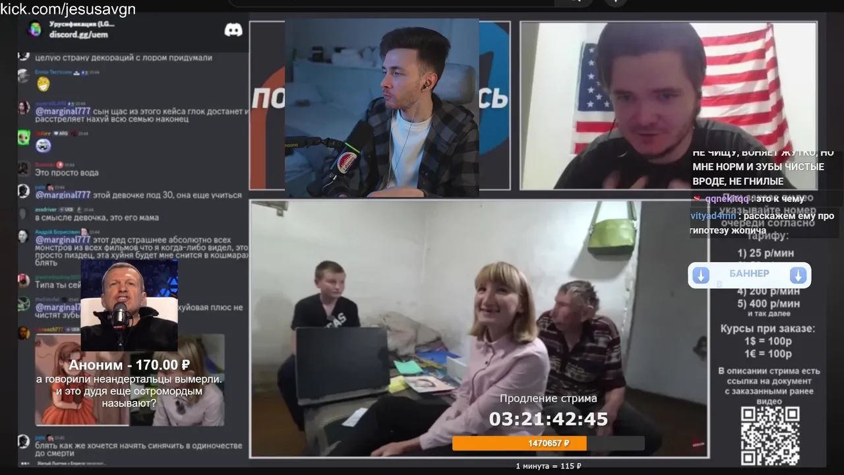This screenshot has width=844, height=475.
Task: Click the БАННЕР button
Action: click(x=749, y=275)
